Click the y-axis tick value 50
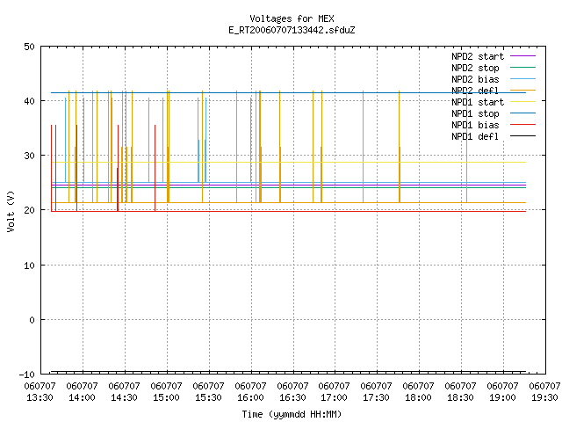This screenshot has height=422, width=562. [29, 47]
